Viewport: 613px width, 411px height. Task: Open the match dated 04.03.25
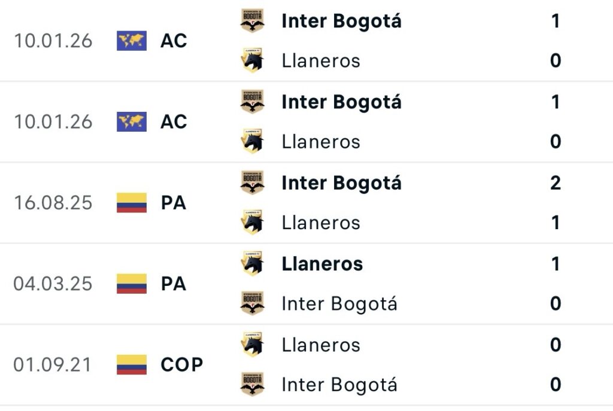pos(53,284)
